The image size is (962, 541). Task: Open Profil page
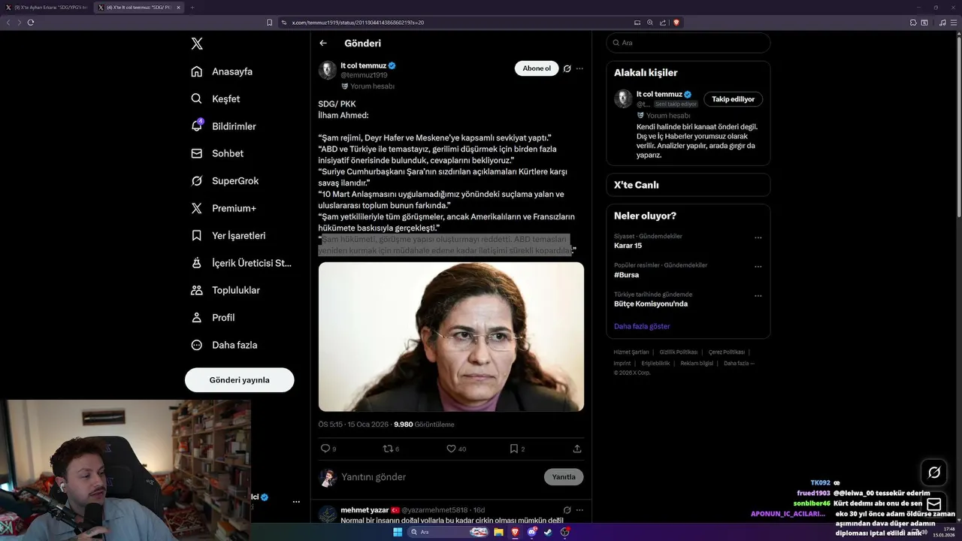213,317
